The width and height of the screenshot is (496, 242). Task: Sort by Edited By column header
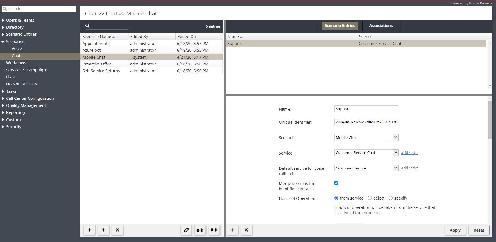click(x=152, y=37)
